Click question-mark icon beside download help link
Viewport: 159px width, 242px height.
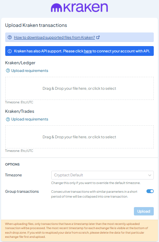[x=9, y=37]
